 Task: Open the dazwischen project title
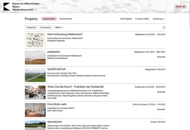pyautogui.click(x=55, y=122)
